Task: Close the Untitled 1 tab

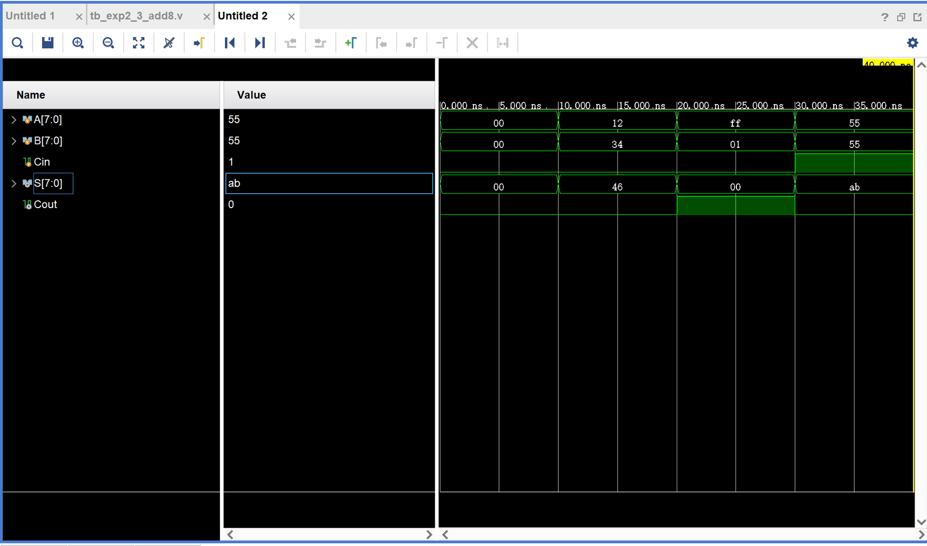Action: (x=79, y=17)
